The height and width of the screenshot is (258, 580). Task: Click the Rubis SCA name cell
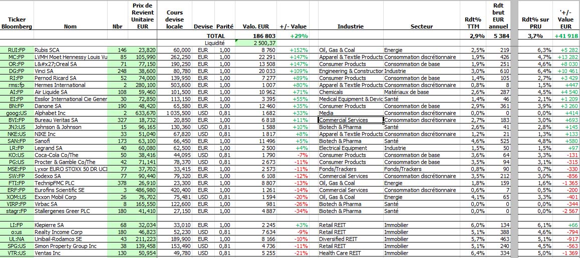pos(70,50)
